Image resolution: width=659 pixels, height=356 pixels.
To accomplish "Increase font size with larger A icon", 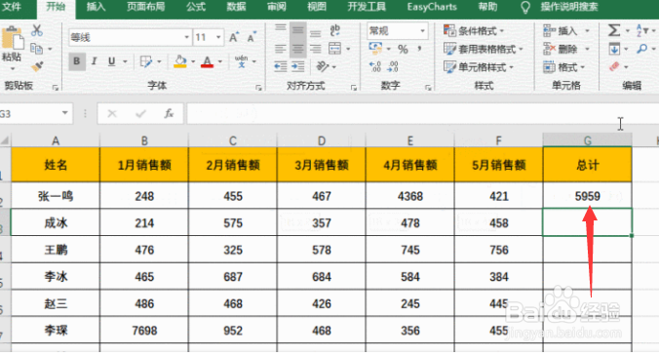I will [234, 37].
